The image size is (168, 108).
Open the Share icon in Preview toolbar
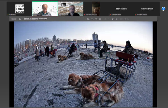click(x=100, y=19)
